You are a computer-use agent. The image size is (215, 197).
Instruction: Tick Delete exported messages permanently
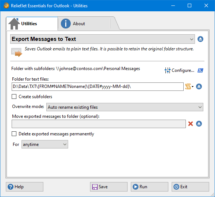pos(14,134)
